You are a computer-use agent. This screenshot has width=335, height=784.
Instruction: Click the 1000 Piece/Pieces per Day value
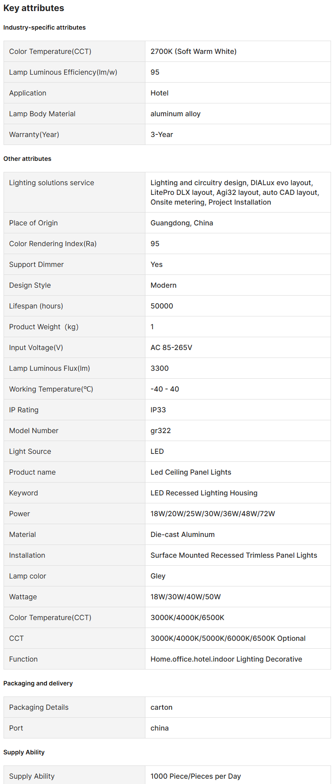pyautogui.click(x=195, y=776)
